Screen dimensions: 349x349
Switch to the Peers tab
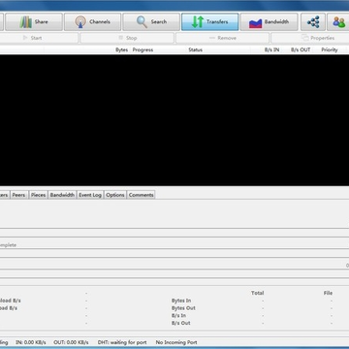click(x=18, y=195)
